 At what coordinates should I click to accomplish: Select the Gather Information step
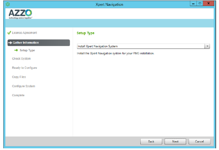point(39,43)
